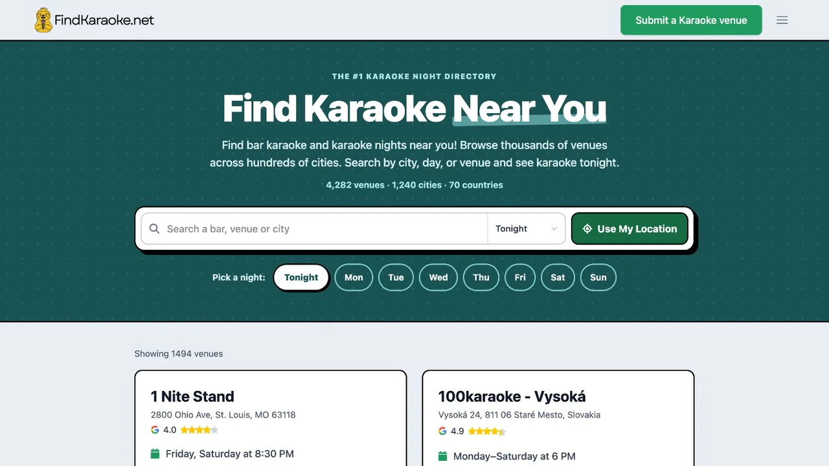This screenshot has width=829, height=466.
Task: Click the magnifier search icon
Action: click(x=155, y=228)
